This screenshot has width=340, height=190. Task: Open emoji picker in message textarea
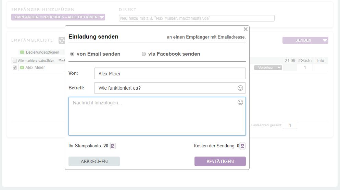click(240, 102)
